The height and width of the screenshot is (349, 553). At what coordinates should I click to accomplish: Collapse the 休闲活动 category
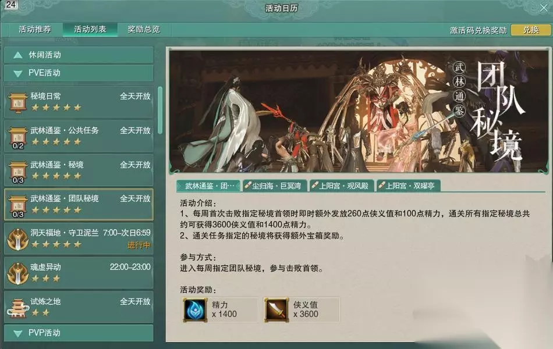click(x=79, y=55)
